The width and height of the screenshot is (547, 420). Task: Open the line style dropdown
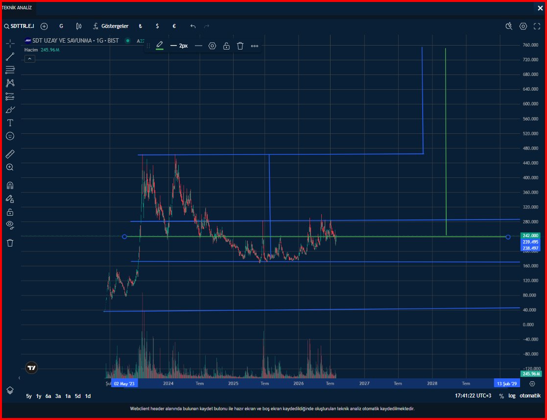click(x=198, y=46)
